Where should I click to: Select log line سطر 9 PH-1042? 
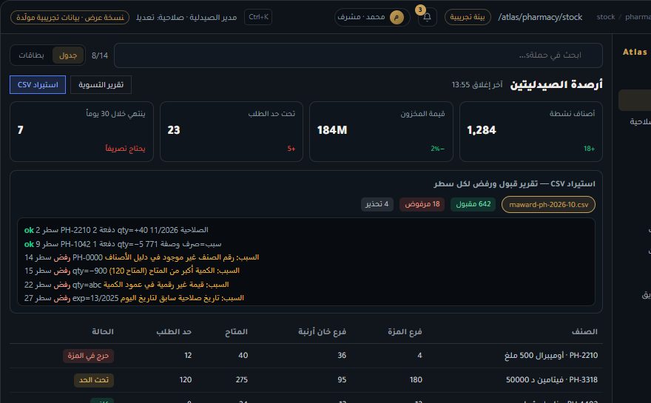[123, 243]
